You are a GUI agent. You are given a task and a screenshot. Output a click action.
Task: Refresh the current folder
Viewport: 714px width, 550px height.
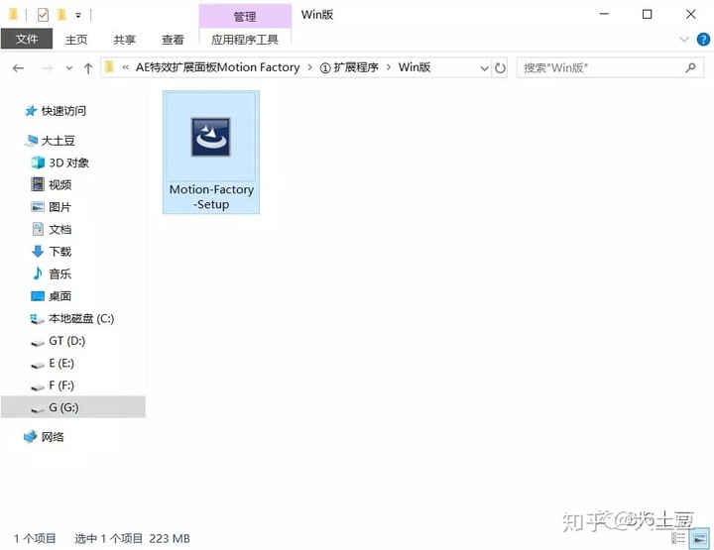pyautogui.click(x=500, y=68)
